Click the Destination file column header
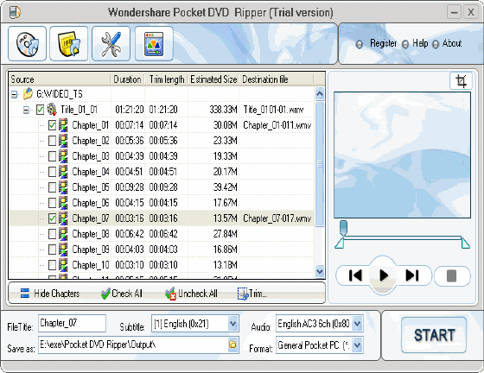 (277, 79)
